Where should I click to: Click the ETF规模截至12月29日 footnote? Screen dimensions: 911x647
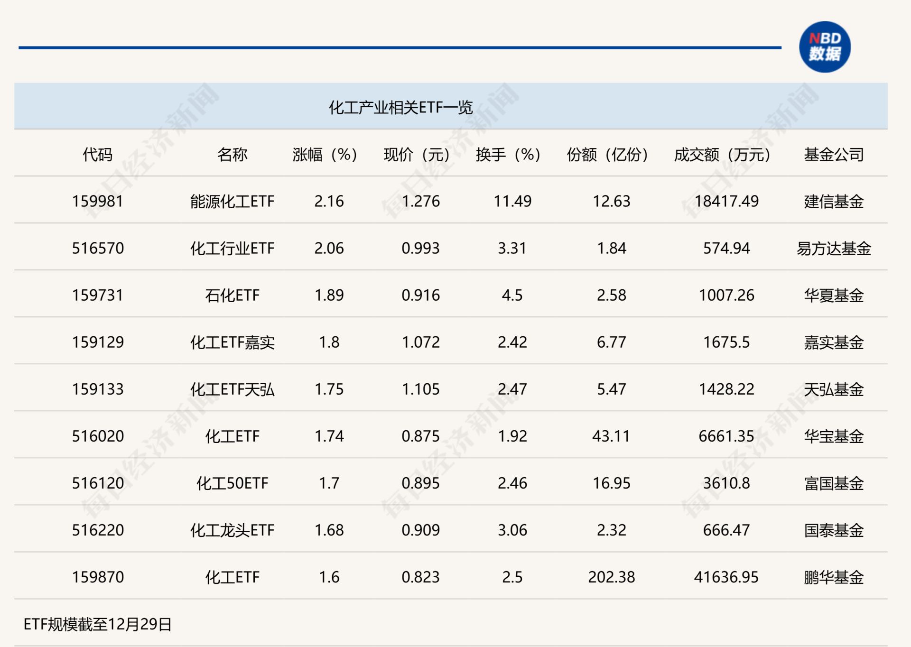pos(97,624)
